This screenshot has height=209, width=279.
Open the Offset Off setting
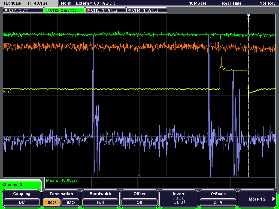[x=139, y=198]
